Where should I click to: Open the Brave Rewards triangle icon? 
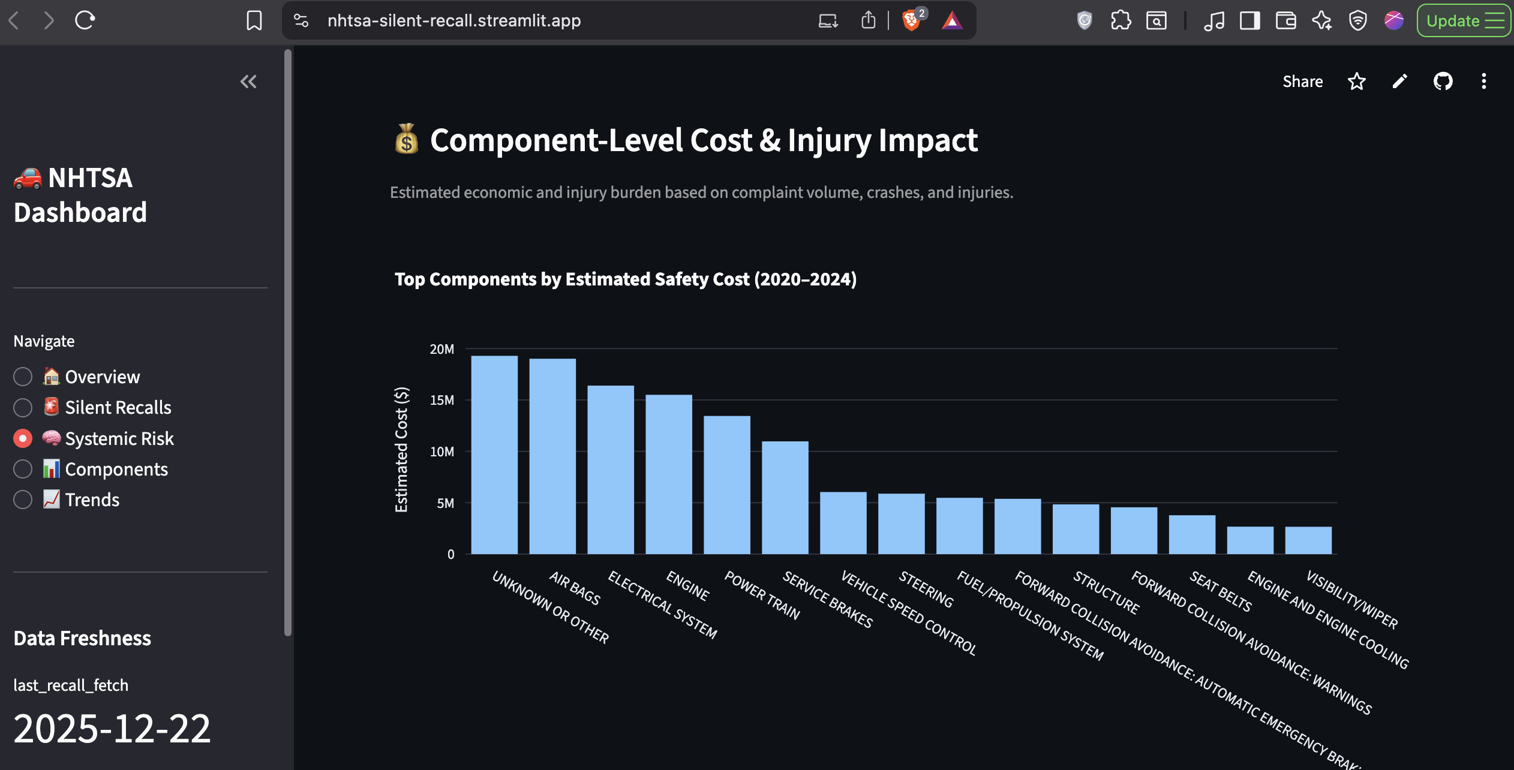pos(954,20)
